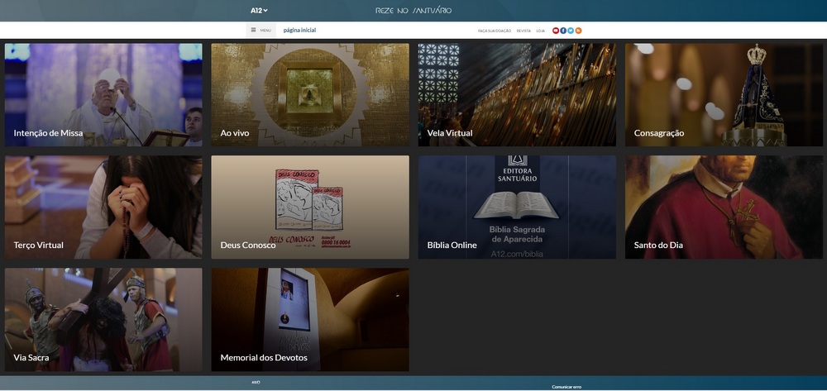Click the Reze no Santuário logo
Screen dimensions: 827x391
[413, 11]
